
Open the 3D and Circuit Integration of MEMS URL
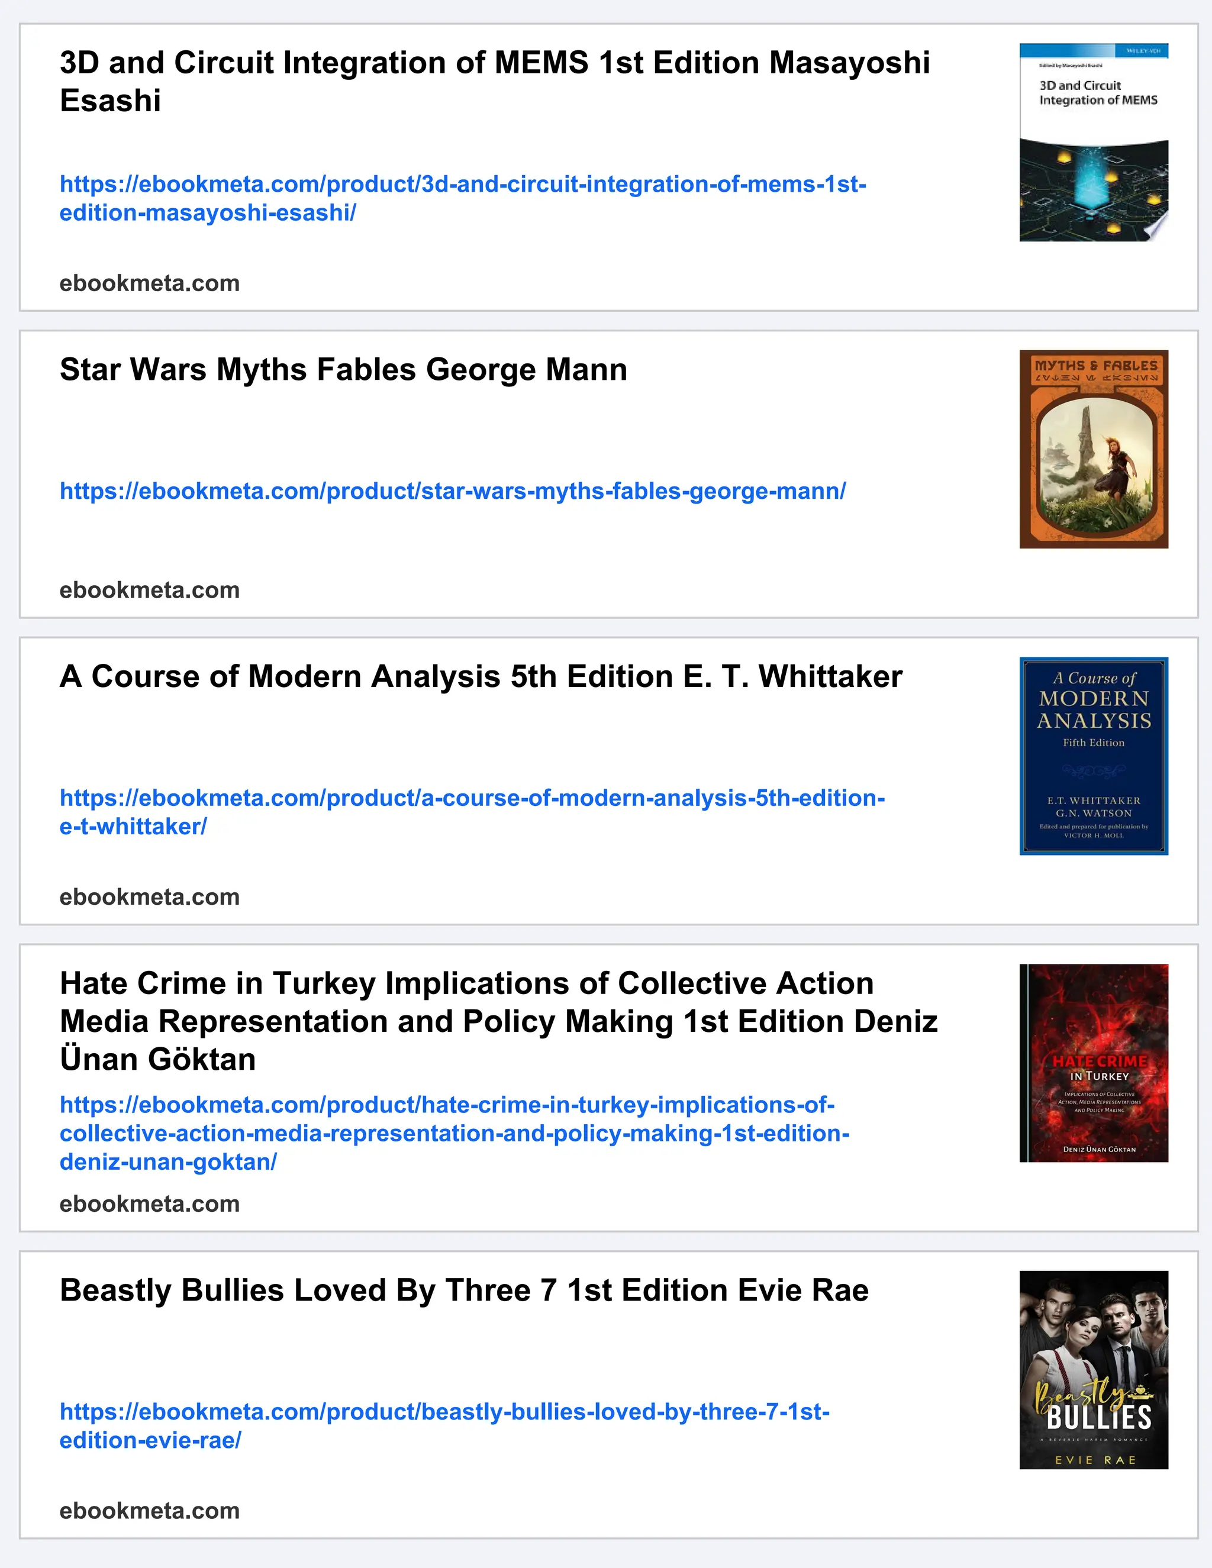click(x=463, y=198)
